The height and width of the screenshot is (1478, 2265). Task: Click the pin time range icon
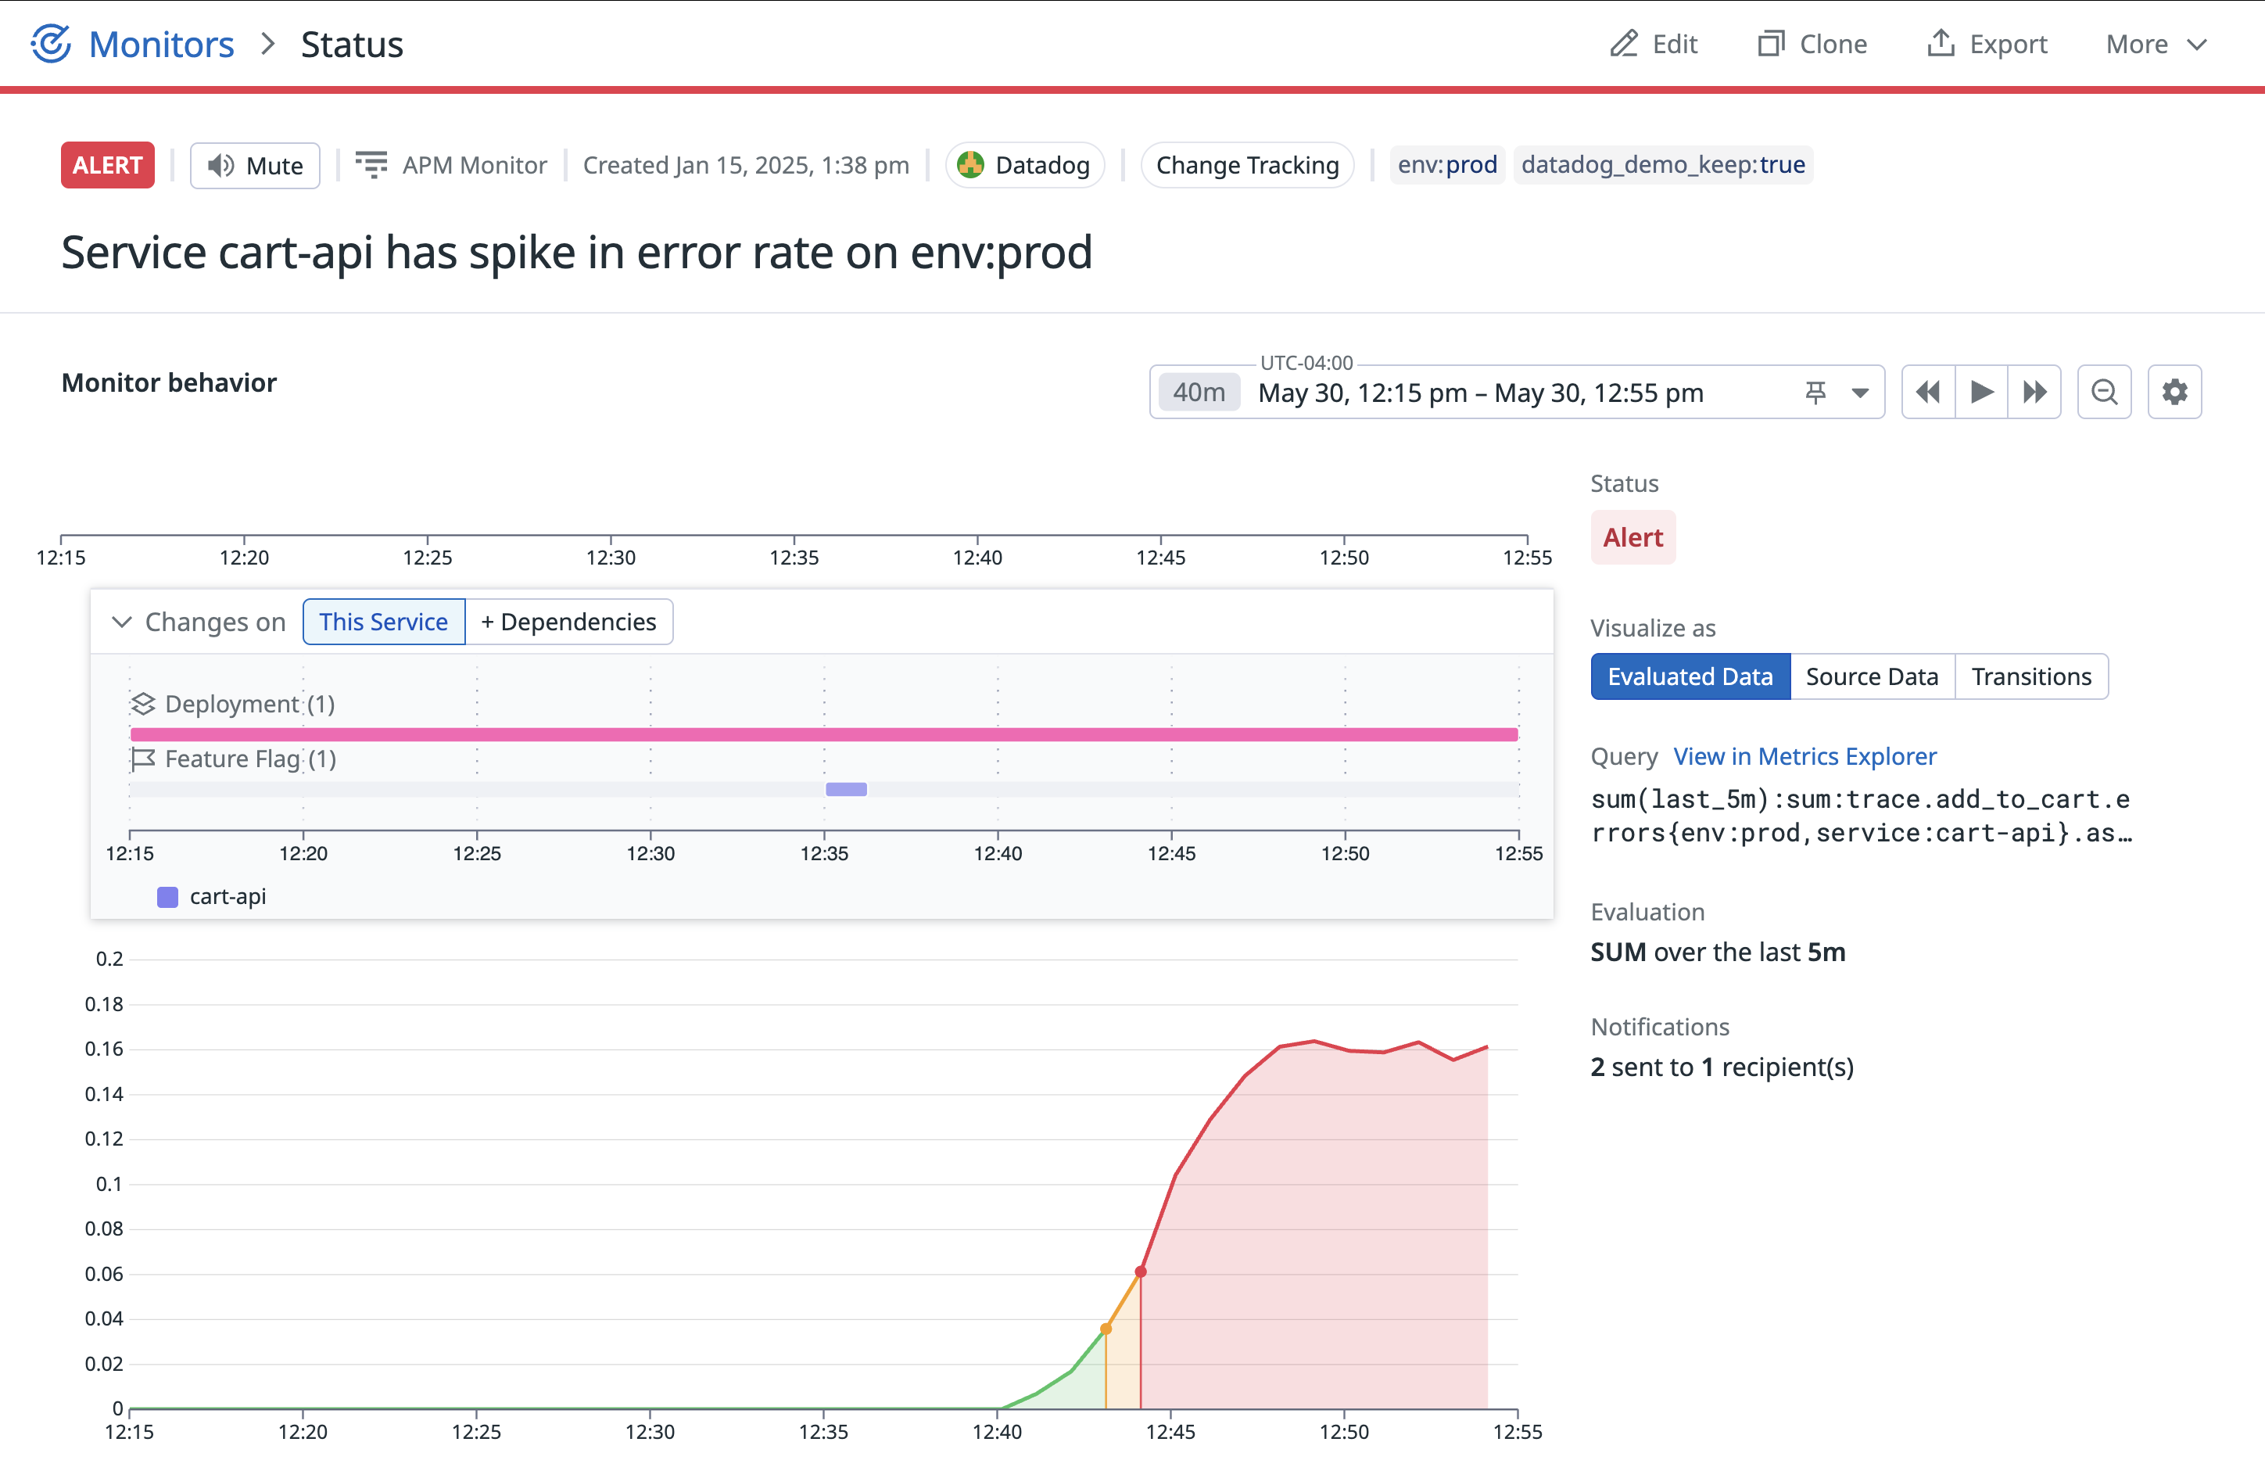(1815, 392)
